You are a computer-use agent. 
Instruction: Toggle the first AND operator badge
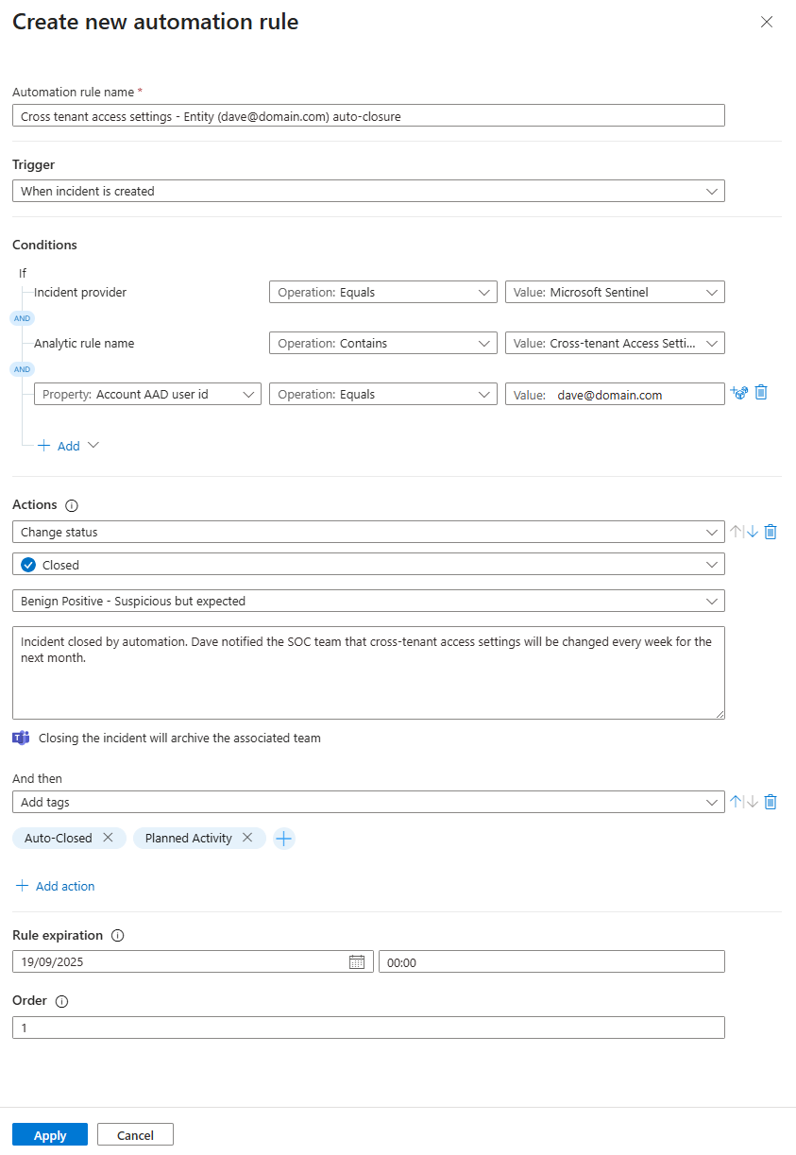[x=22, y=318]
